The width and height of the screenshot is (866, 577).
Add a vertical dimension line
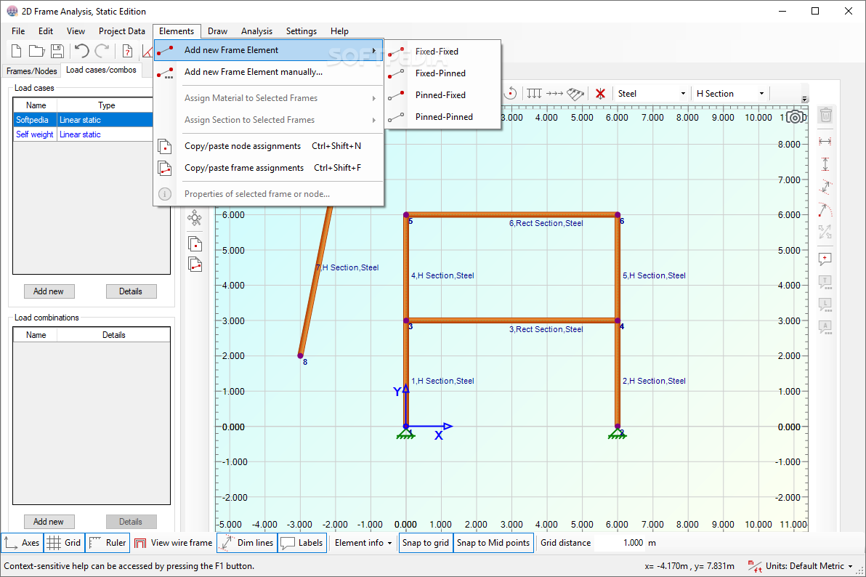click(825, 164)
